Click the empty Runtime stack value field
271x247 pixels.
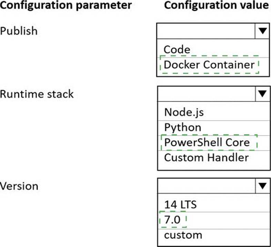tap(206, 94)
